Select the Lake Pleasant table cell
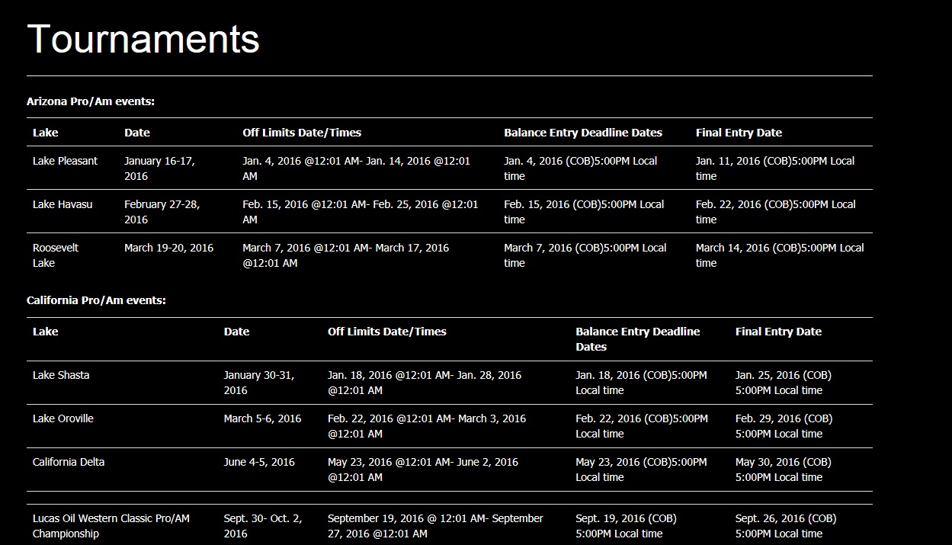952x545 pixels. [66, 161]
